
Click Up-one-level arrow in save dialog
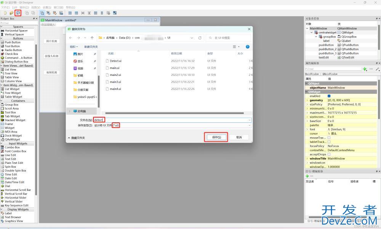[x=92, y=38]
